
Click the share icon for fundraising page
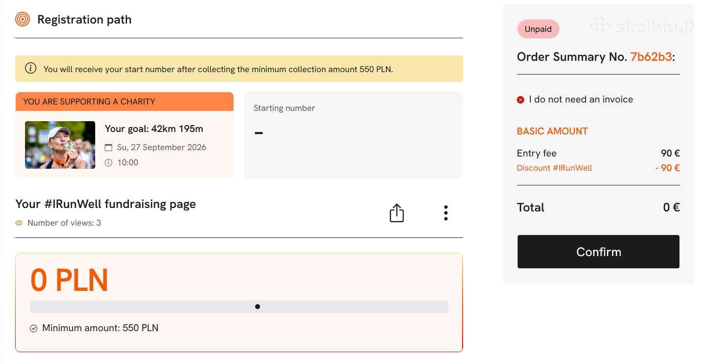coord(396,213)
